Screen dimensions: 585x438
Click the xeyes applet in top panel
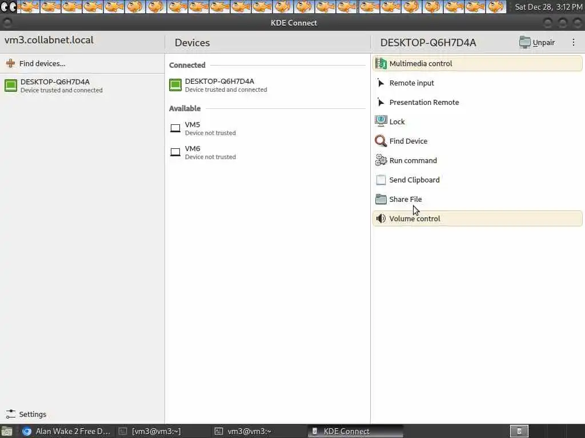click(8, 7)
